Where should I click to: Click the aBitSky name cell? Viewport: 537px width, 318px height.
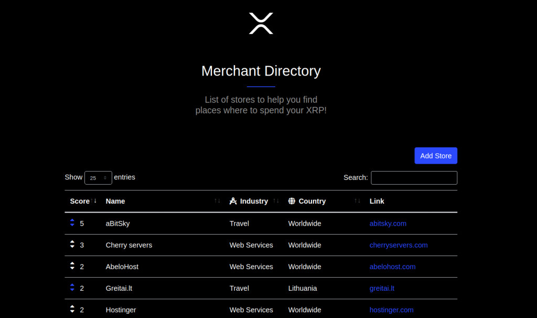tap(117, 224)
